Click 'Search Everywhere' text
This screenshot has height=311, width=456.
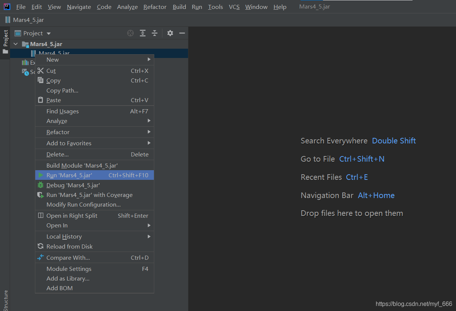334,141
